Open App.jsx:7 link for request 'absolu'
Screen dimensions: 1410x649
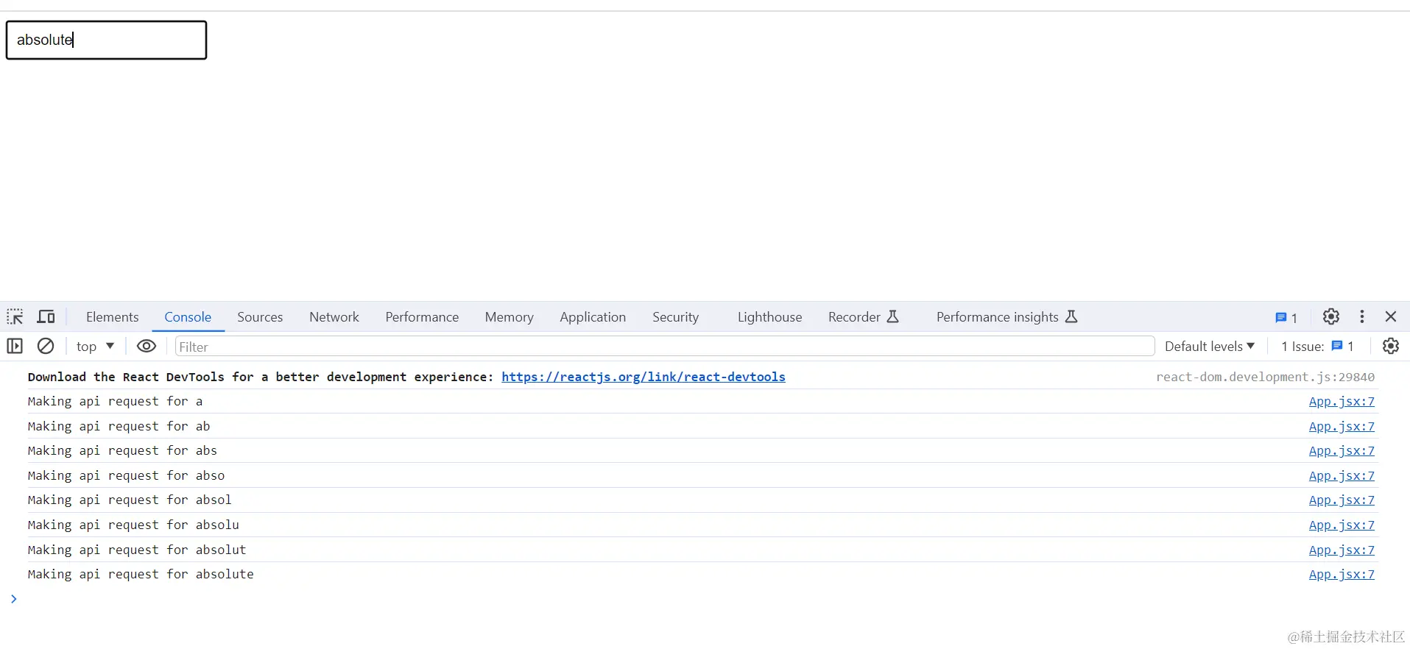click(1342, 525)
